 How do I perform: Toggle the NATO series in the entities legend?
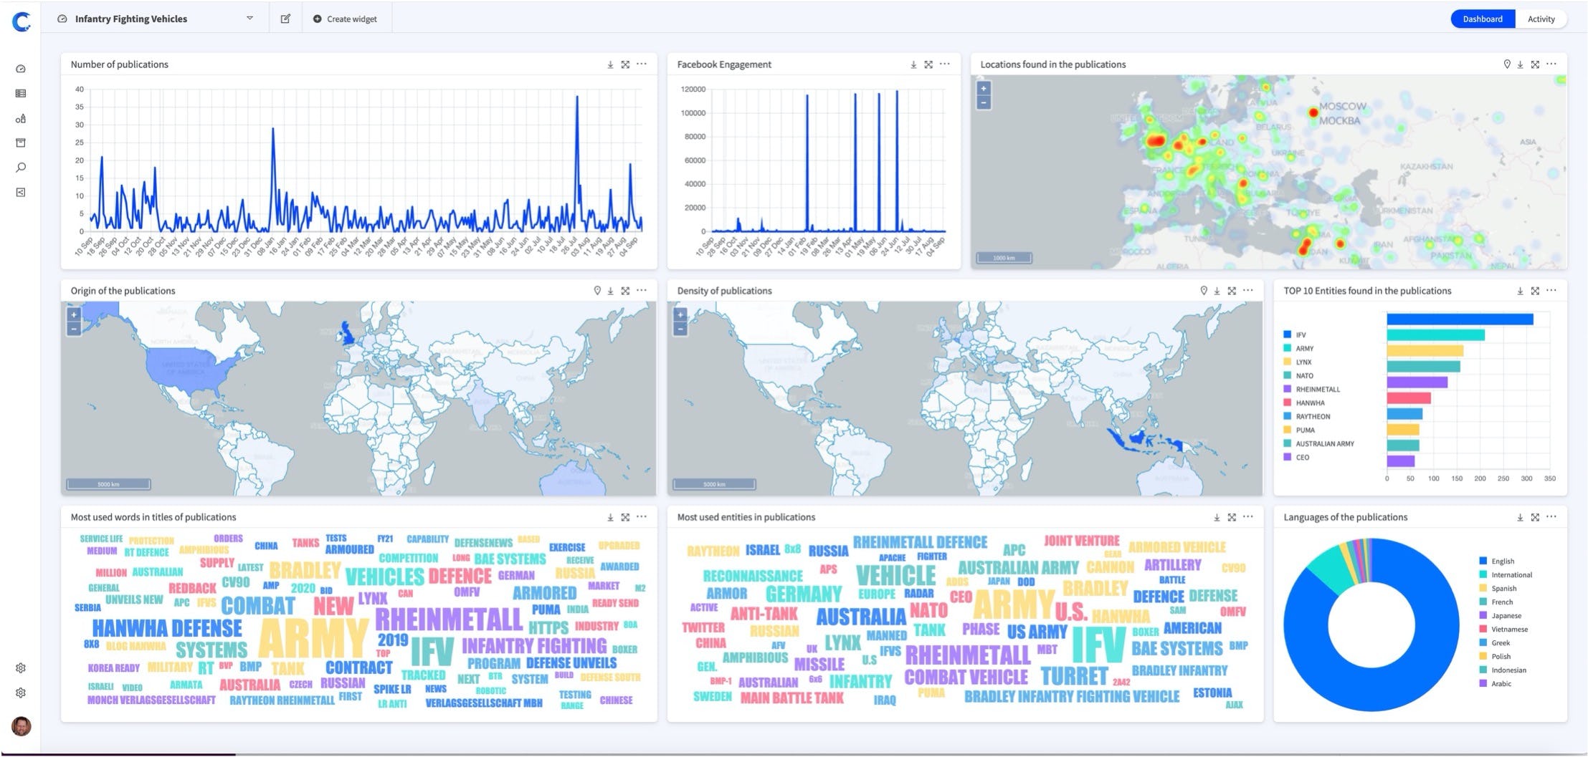pos(1298,375)
